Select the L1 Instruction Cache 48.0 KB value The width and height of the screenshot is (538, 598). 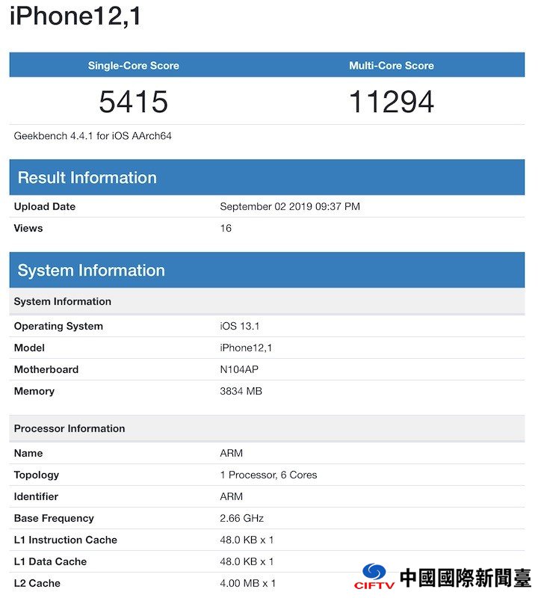(247, 540)
